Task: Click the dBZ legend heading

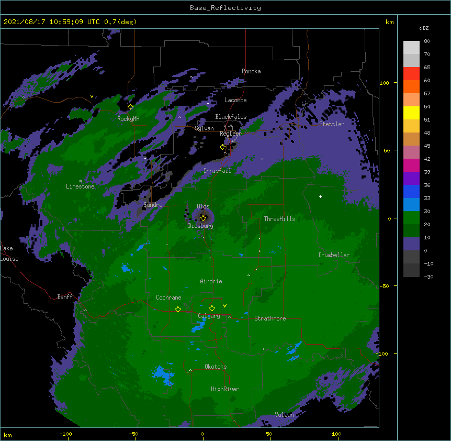Action: 424,28
